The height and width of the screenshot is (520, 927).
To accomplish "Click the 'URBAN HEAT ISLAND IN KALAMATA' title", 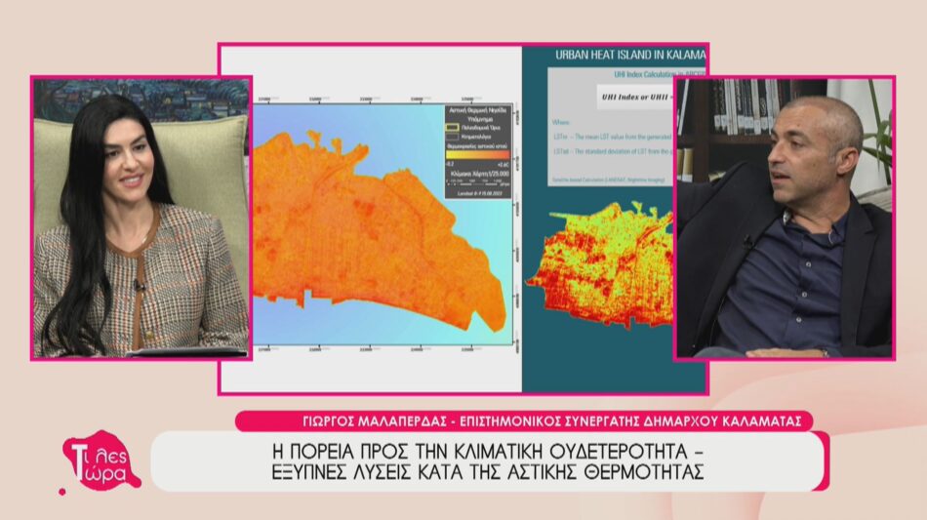I will [629, 56].
